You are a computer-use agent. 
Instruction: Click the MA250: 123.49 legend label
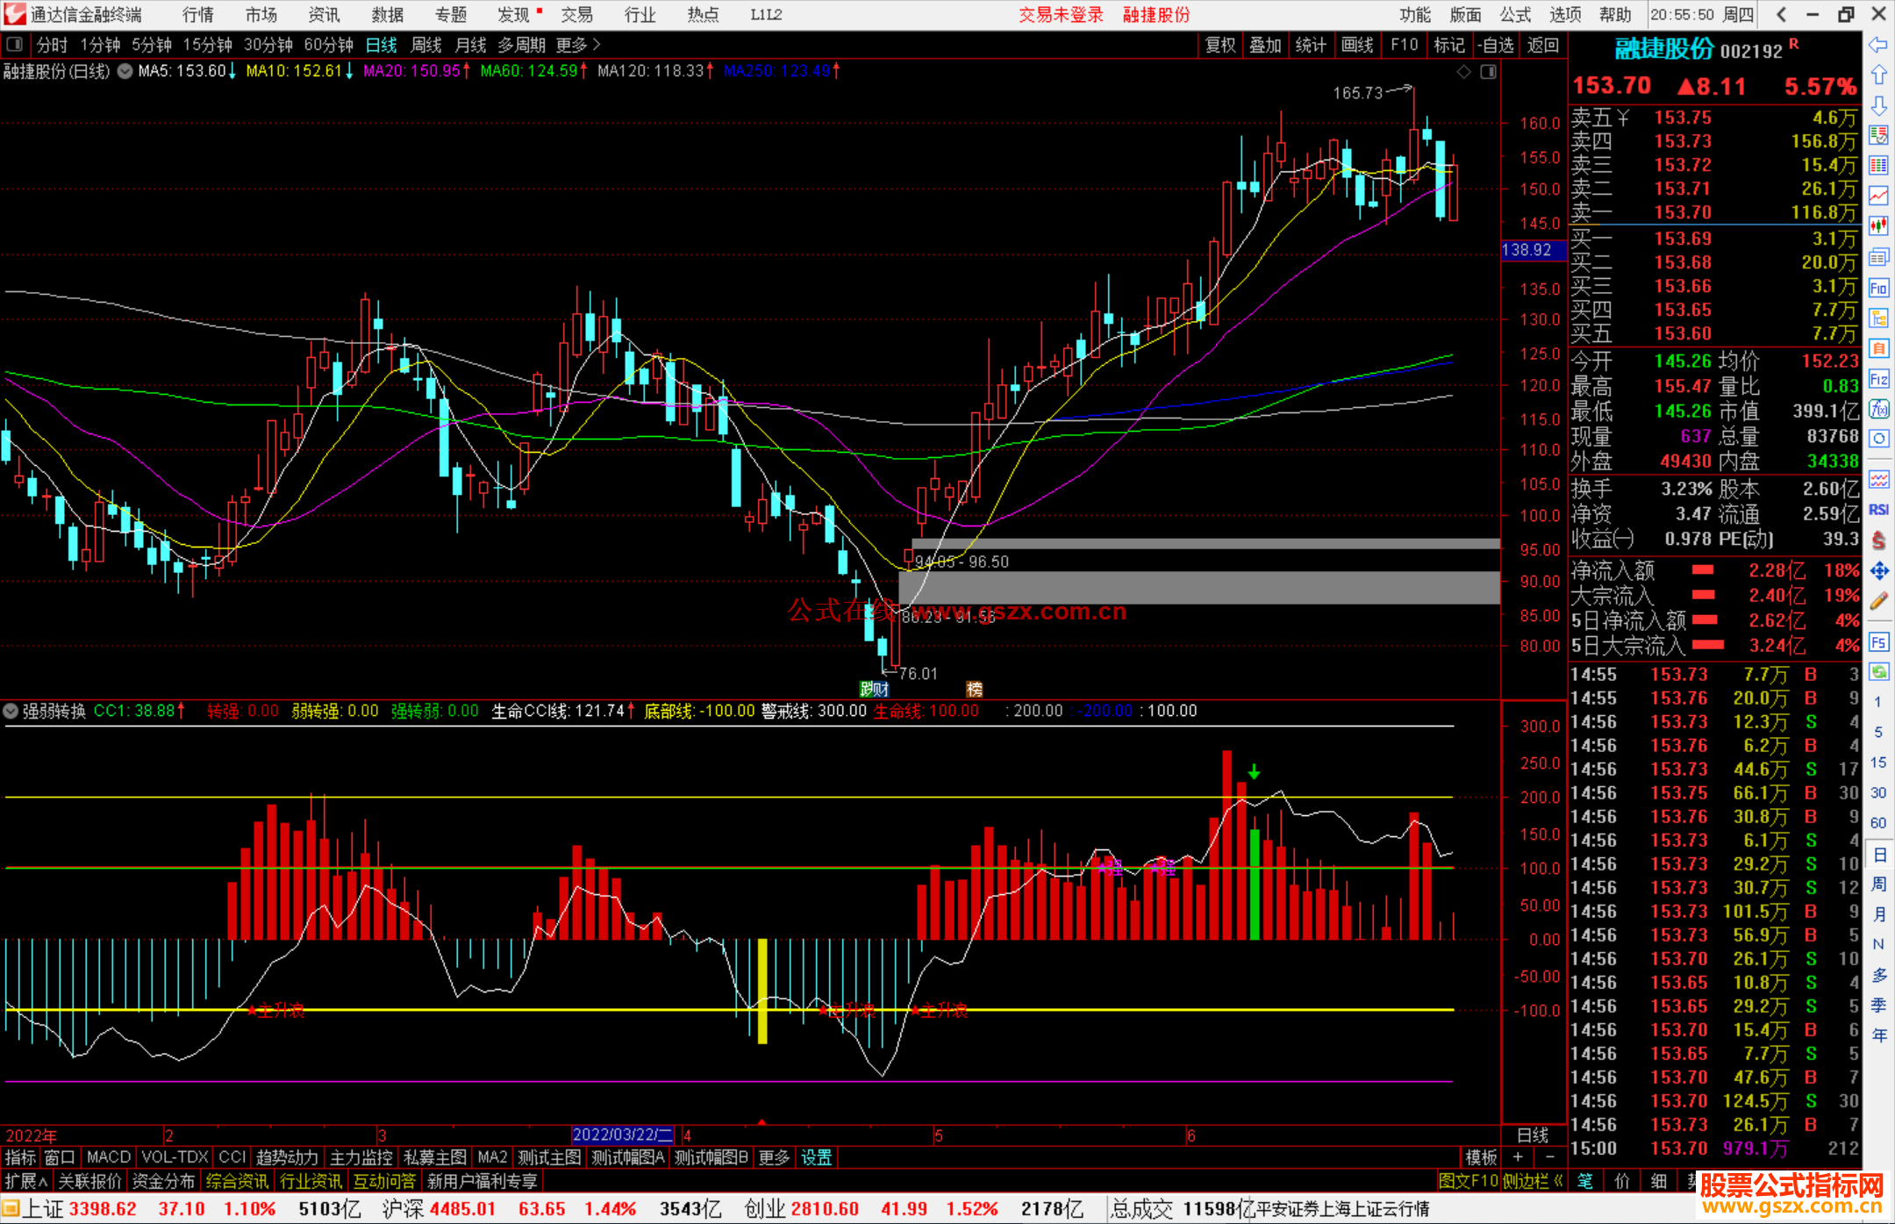[x=782, y=71]
